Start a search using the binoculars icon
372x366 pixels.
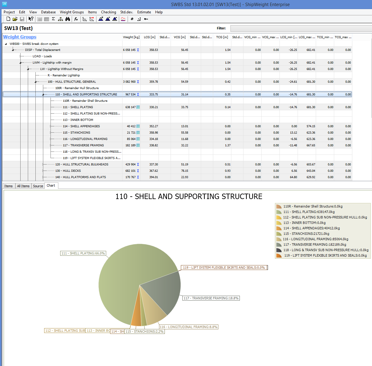pyautogui.click(x=67, y=19)
